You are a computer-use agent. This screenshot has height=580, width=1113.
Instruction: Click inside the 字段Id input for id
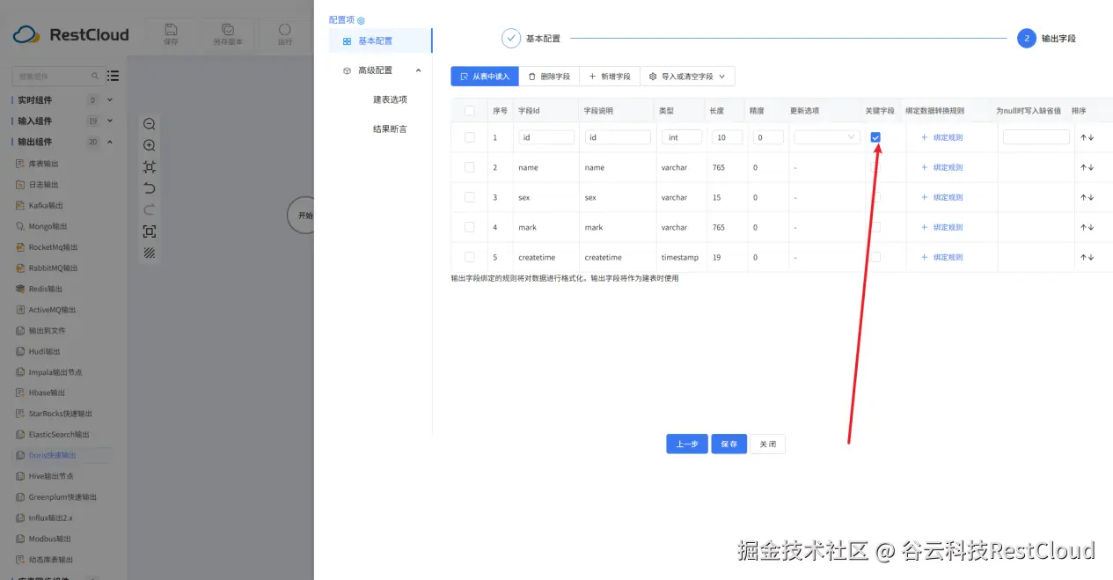(x=546, y=137)
